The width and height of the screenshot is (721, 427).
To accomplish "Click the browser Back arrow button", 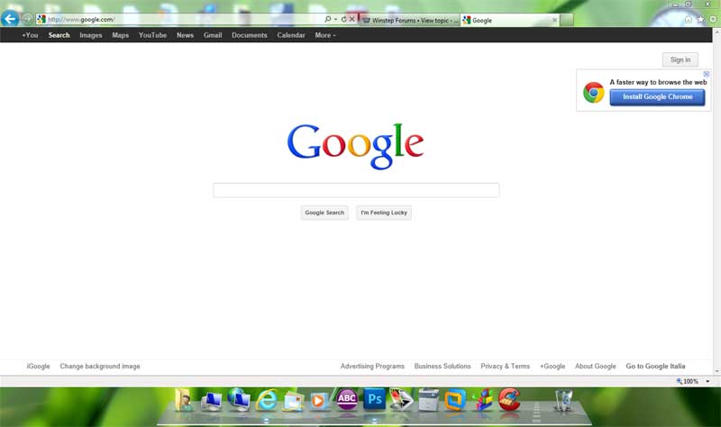I will [11, 19].
